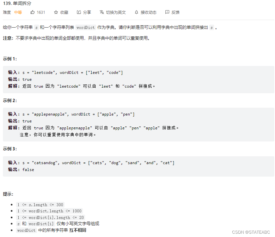This screenshot has height=237, width=275.
Task: Click the bold text 互不相同
Action: pos(78,230)
